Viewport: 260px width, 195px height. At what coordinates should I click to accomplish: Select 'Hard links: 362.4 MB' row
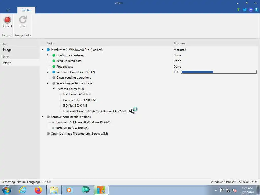[x=76, y=94]
